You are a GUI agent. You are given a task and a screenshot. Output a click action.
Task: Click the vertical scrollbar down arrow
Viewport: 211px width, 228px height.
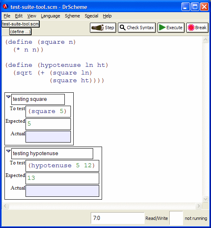pyautogui.click(x=205, y=199)
